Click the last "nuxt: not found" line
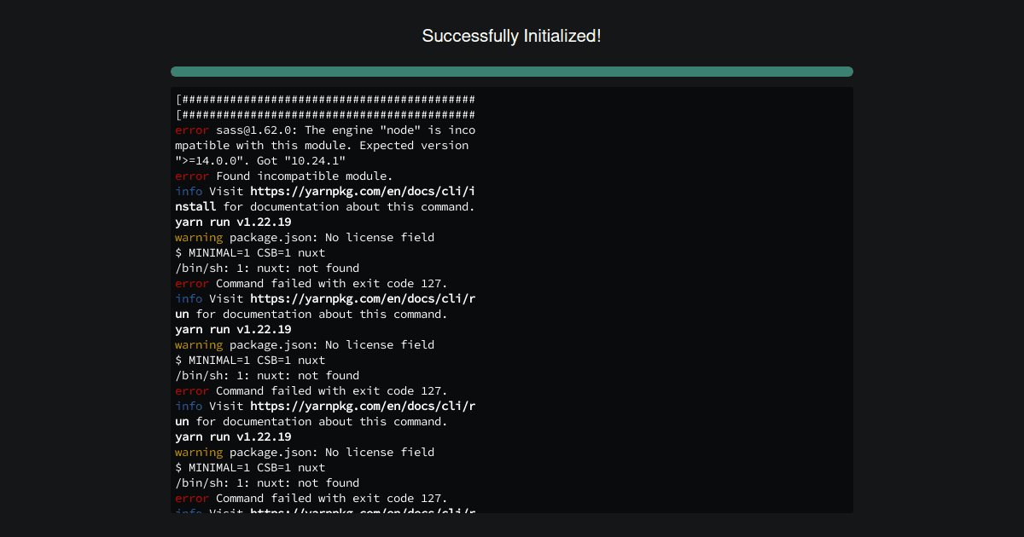The image size is (1024, 537). point(267,483)
